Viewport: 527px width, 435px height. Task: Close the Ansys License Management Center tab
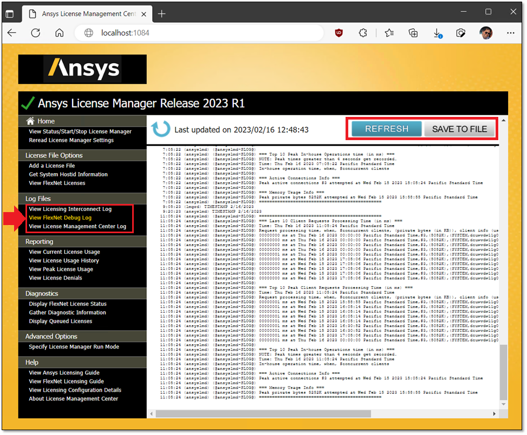click(x=144, y=14)
